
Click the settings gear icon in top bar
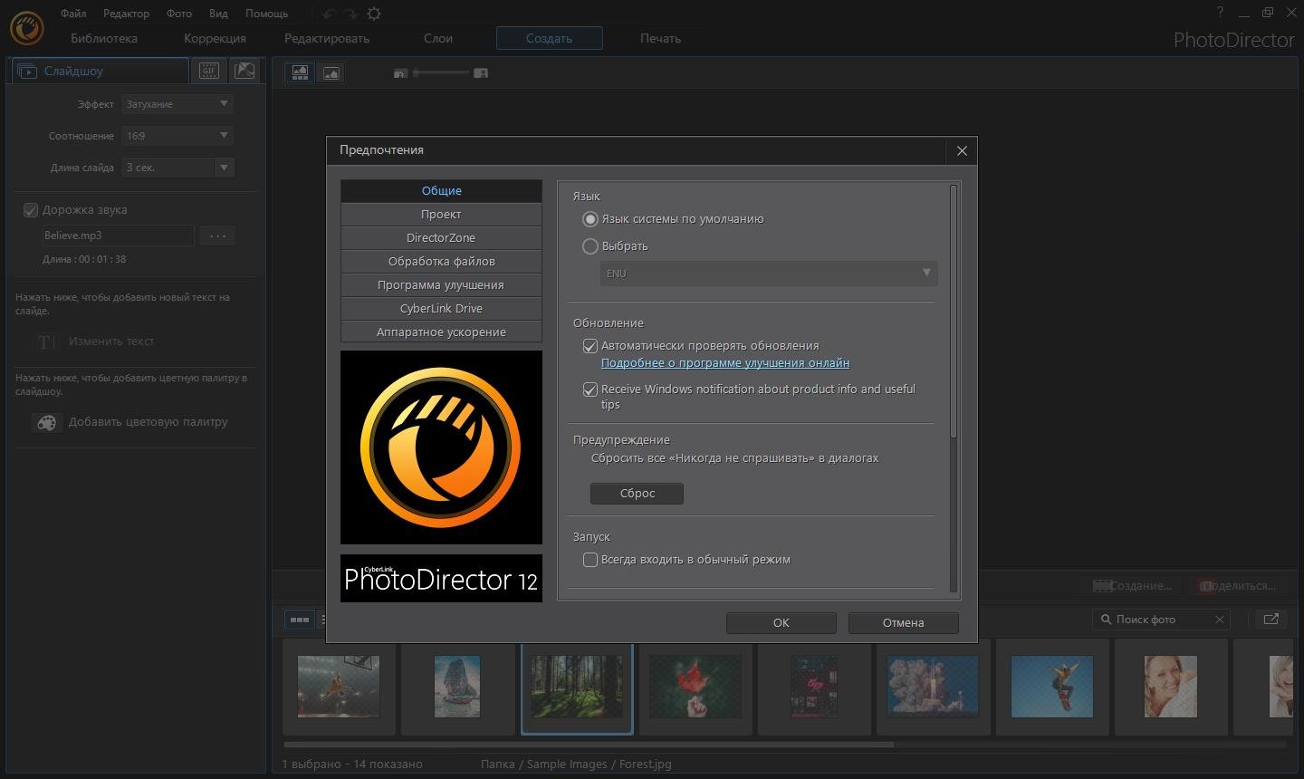coord(374,14)
